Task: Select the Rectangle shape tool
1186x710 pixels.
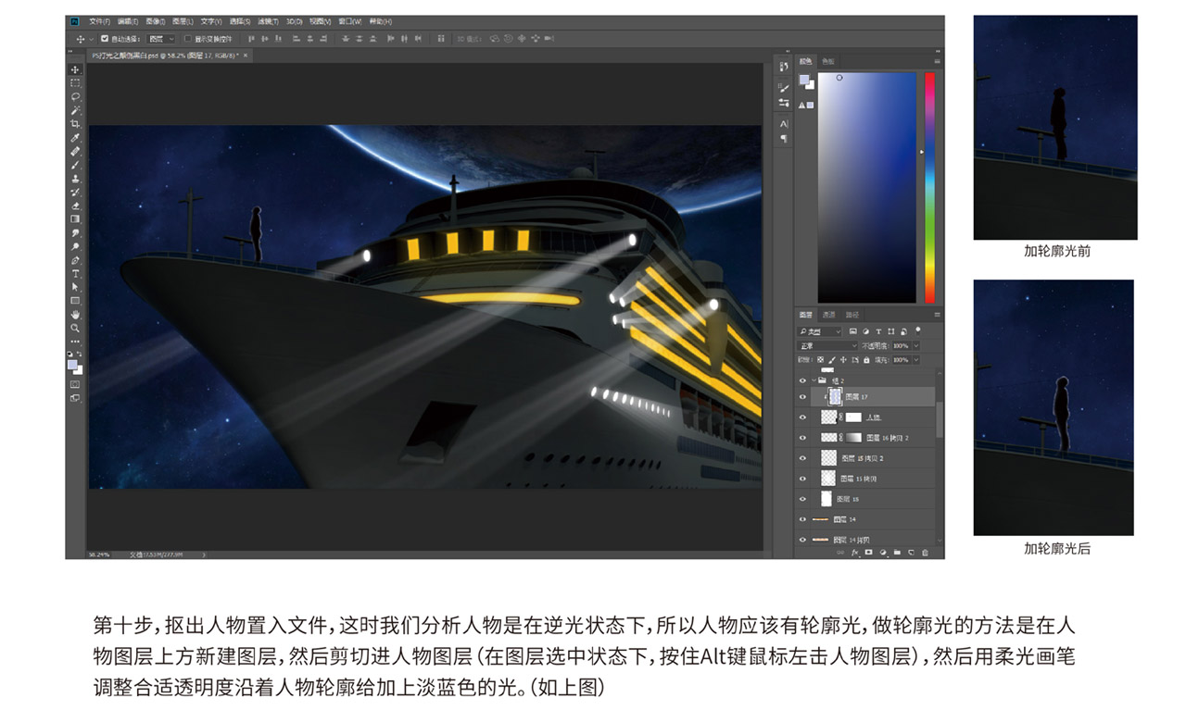Action: (75, 300)
